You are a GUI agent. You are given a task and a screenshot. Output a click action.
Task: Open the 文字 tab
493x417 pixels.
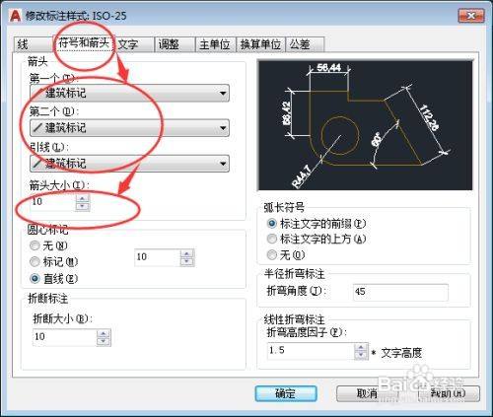(x=135, y=44)
